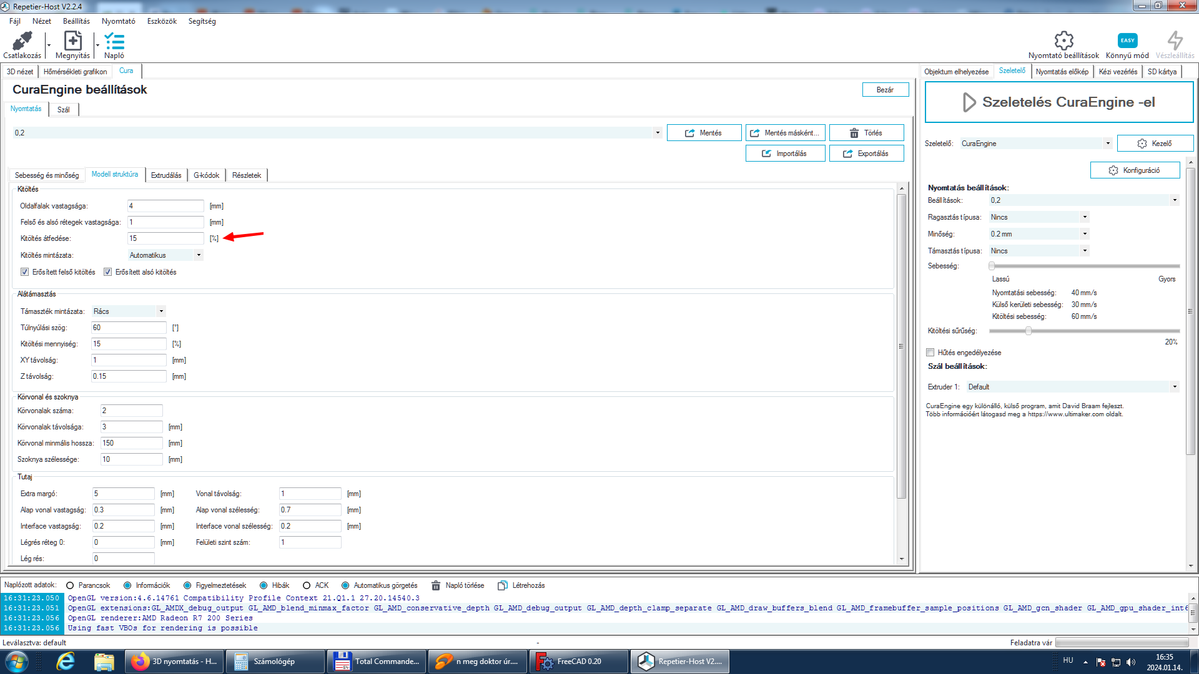The image size is (1199, 674).
Task: Enable Hűtés engedélyezése checkbox
Action: point(930,353)
